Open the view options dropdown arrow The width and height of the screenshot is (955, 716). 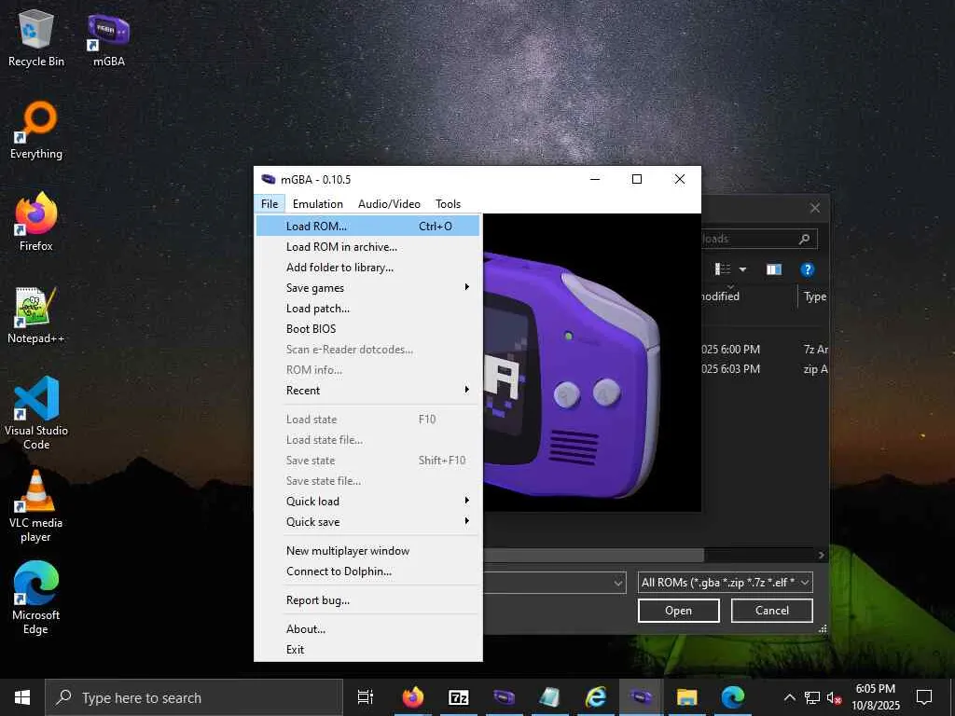click(743, 269)
